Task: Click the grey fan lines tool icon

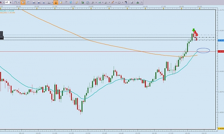Action: [x=106, y=2]
